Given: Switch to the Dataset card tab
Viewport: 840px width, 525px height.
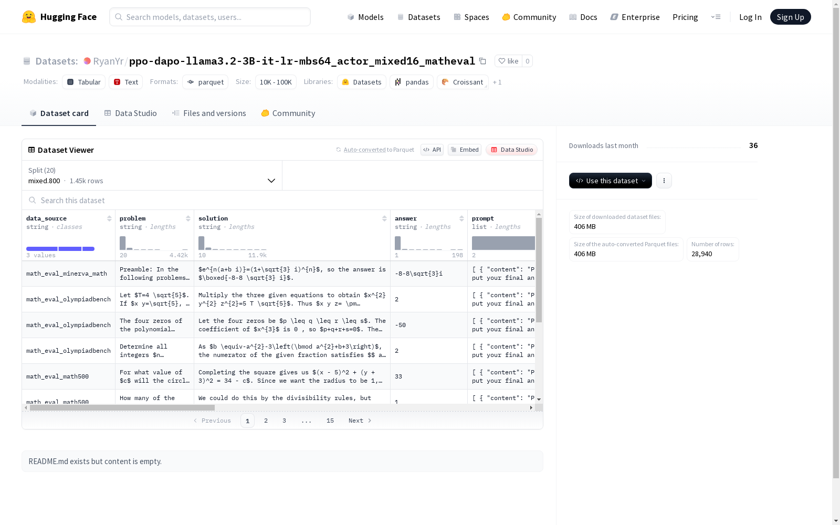Looking at the screenshot, I should pos(59,113).
